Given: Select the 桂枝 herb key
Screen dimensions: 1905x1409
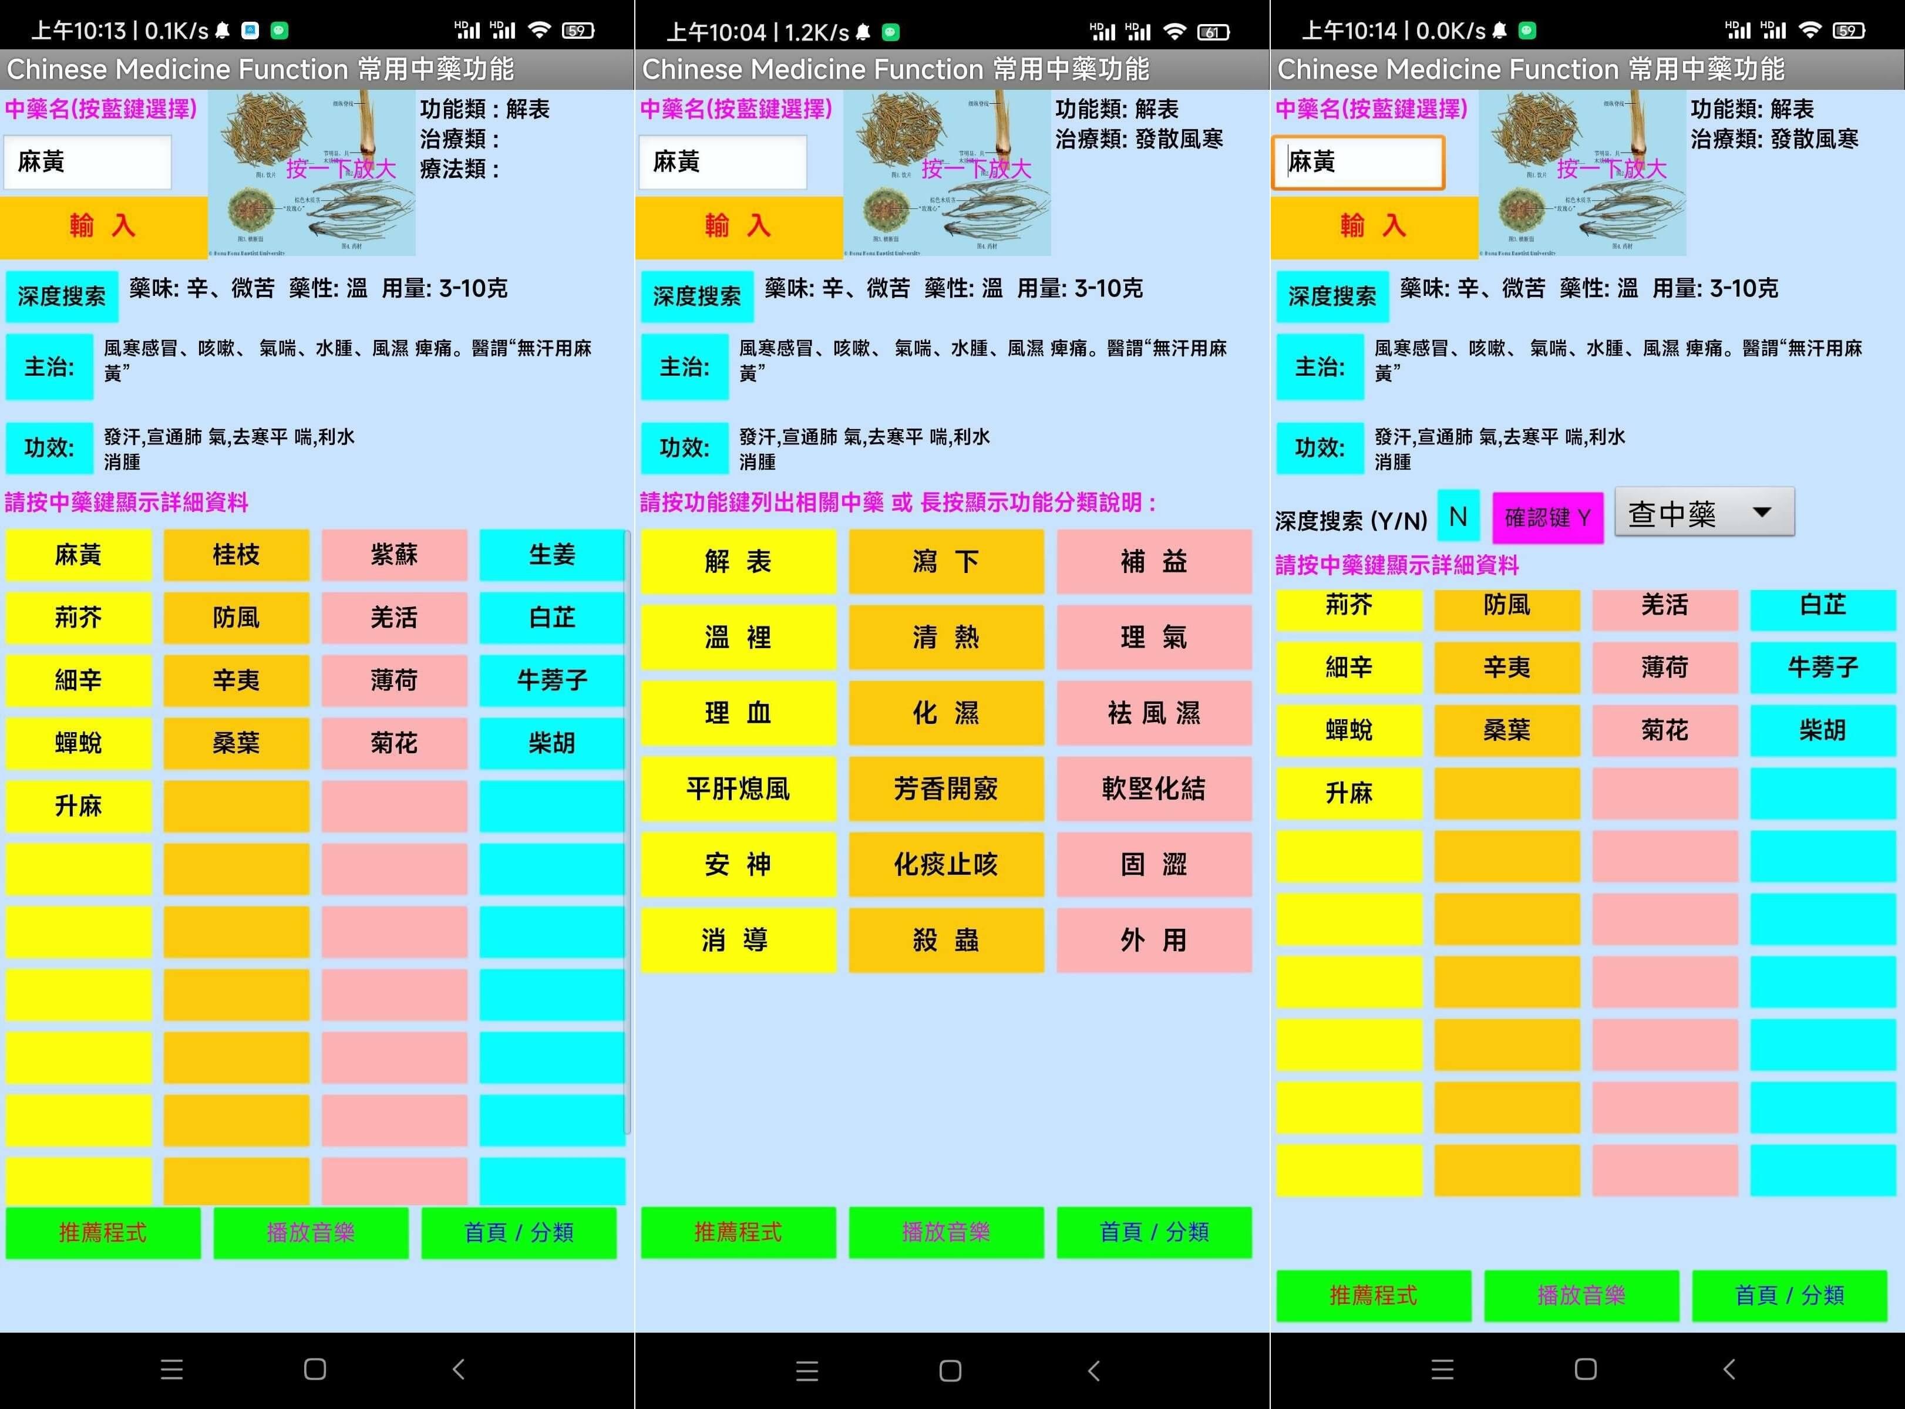Looking at the screenshot, I should (236, 555).
